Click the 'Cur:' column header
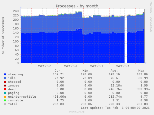 [58, 71]
